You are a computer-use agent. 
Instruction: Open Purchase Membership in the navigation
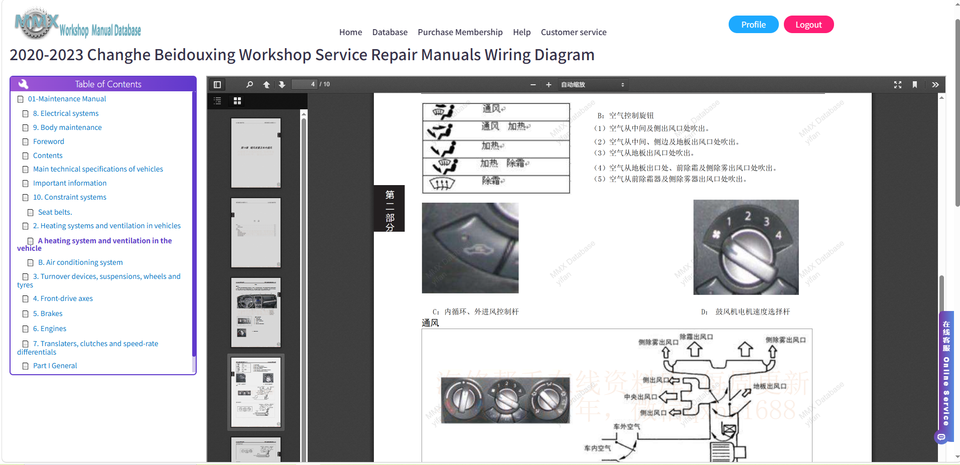tap(460, 32)
